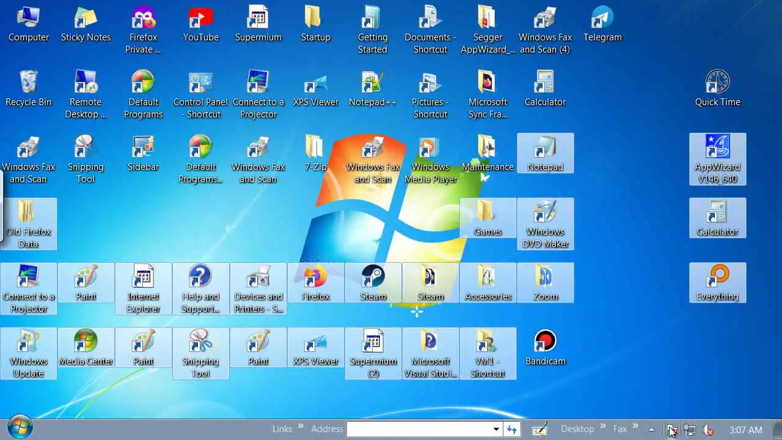
Task: Open the Getting Started shortcut
Action: (373, 31)
